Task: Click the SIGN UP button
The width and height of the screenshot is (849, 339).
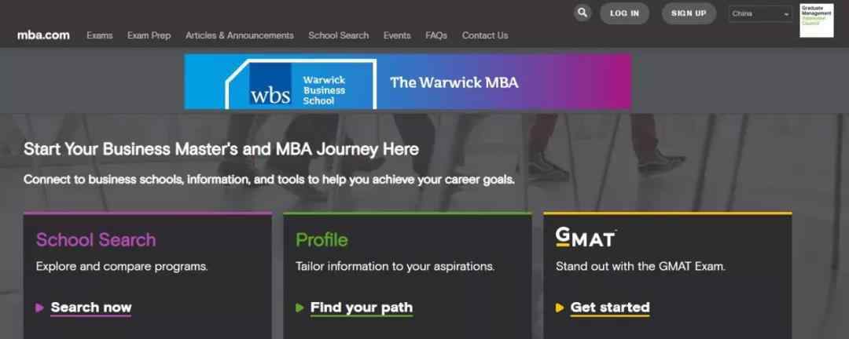Action: click(x=689, y=13)
